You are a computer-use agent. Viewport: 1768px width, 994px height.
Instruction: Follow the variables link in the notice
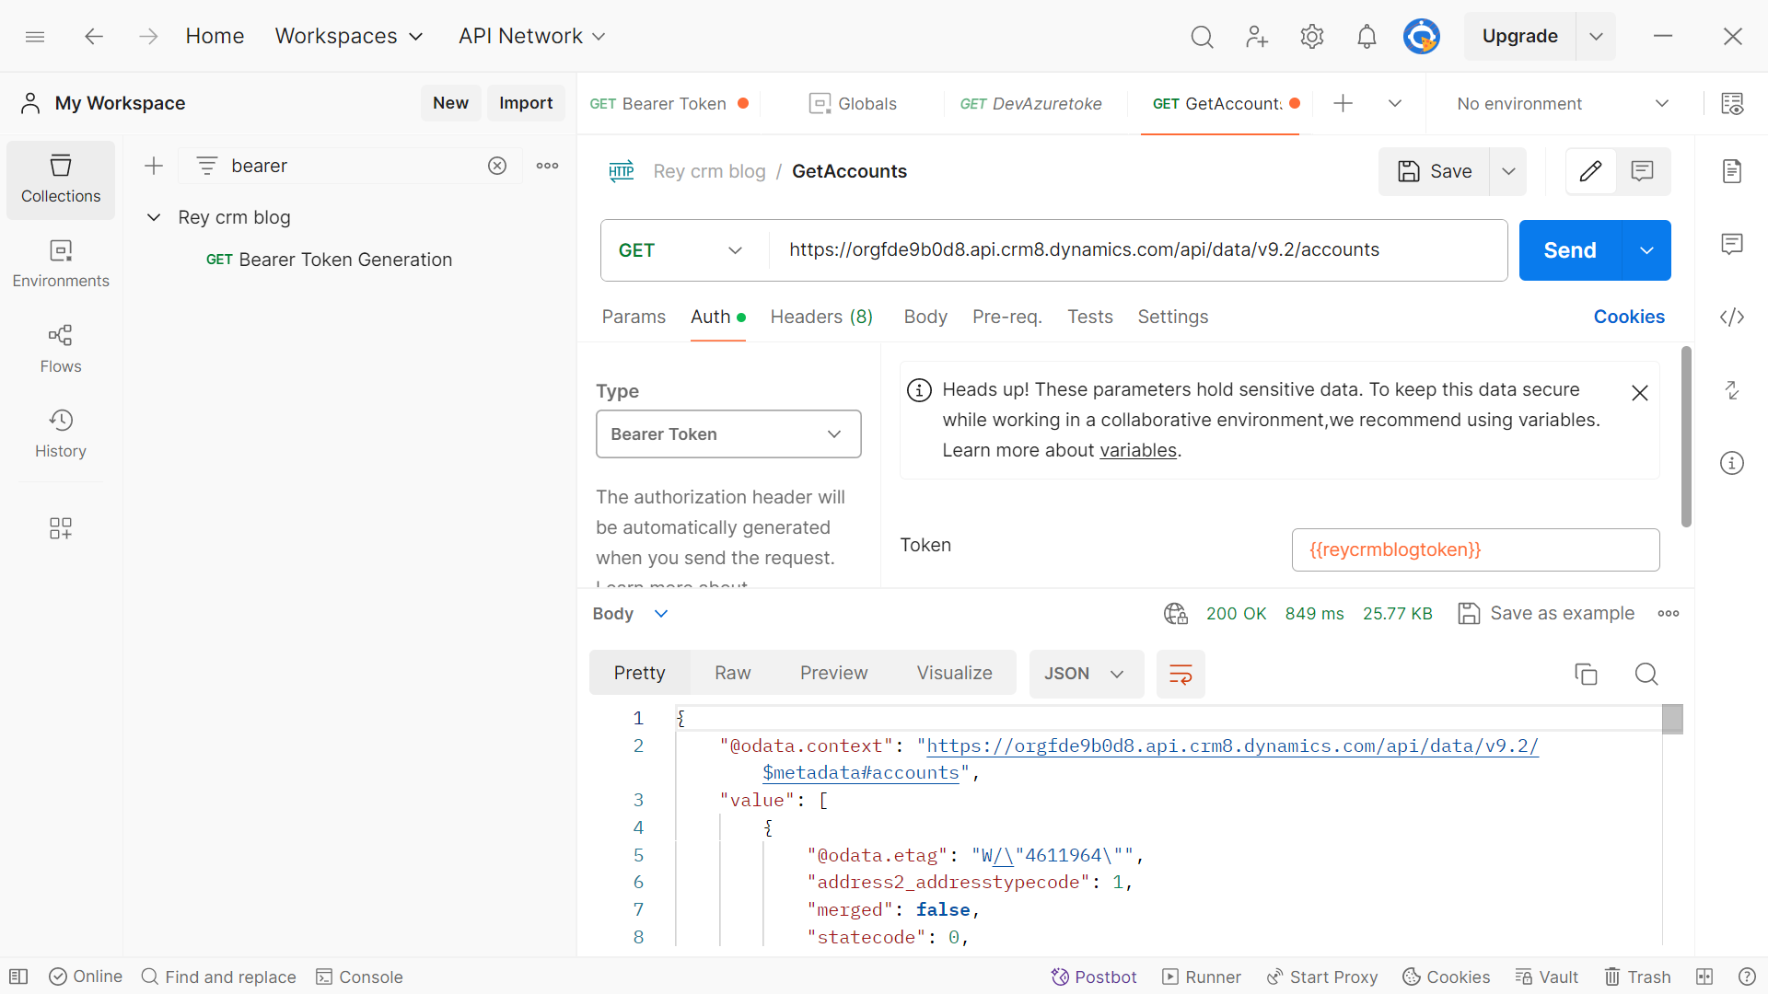point(1138,450)
